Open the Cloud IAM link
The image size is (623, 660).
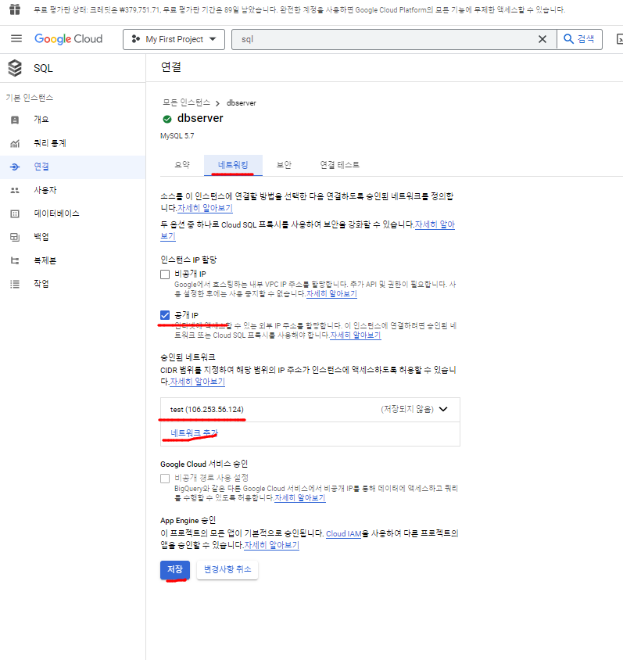click(x=344, y=534)
